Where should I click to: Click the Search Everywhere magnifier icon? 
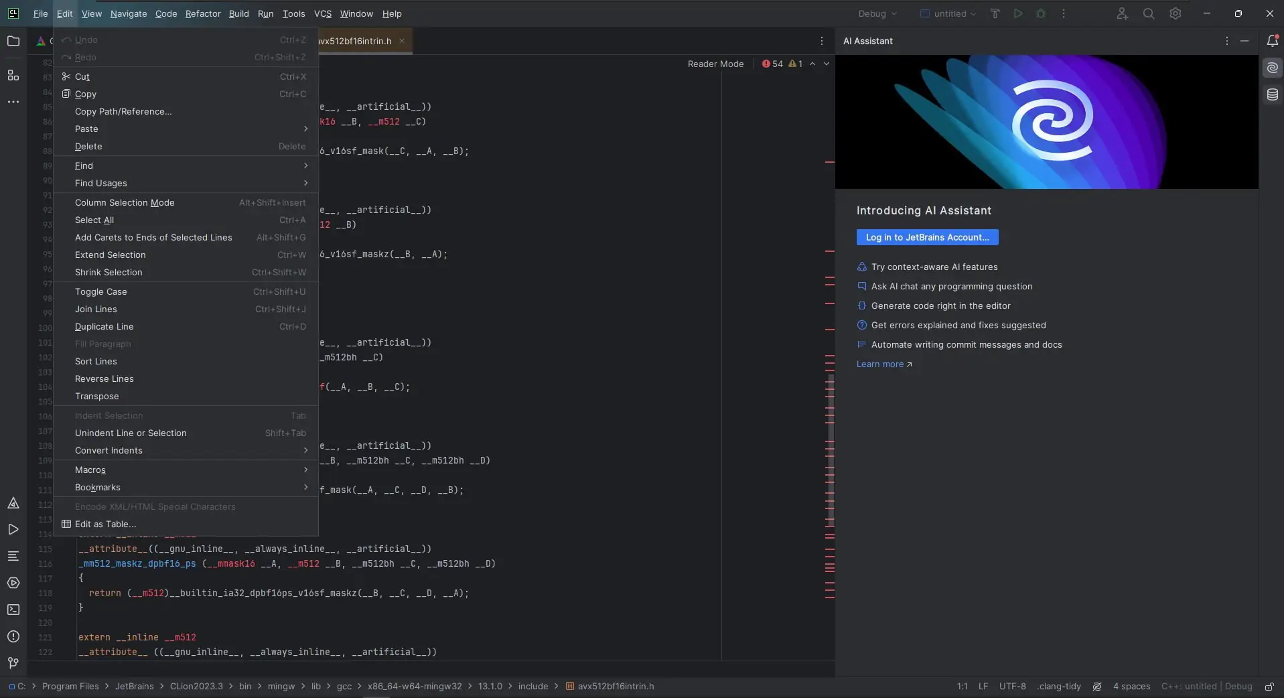[1148, 13]
